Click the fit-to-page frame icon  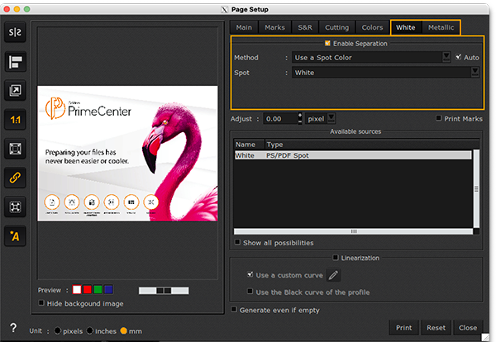[x=16, y=149]
